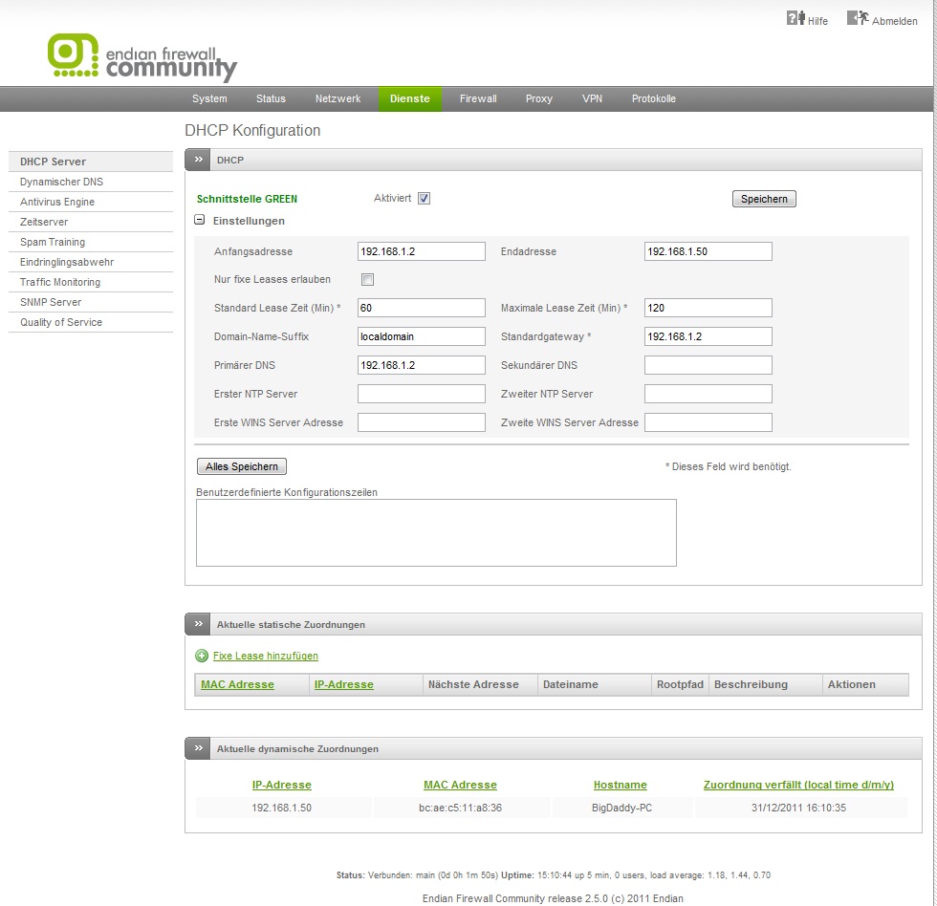937x906 pixels.
Task: Toggle the Aktiviert checkbox for GREEN interface
Action: coord(425,199)
